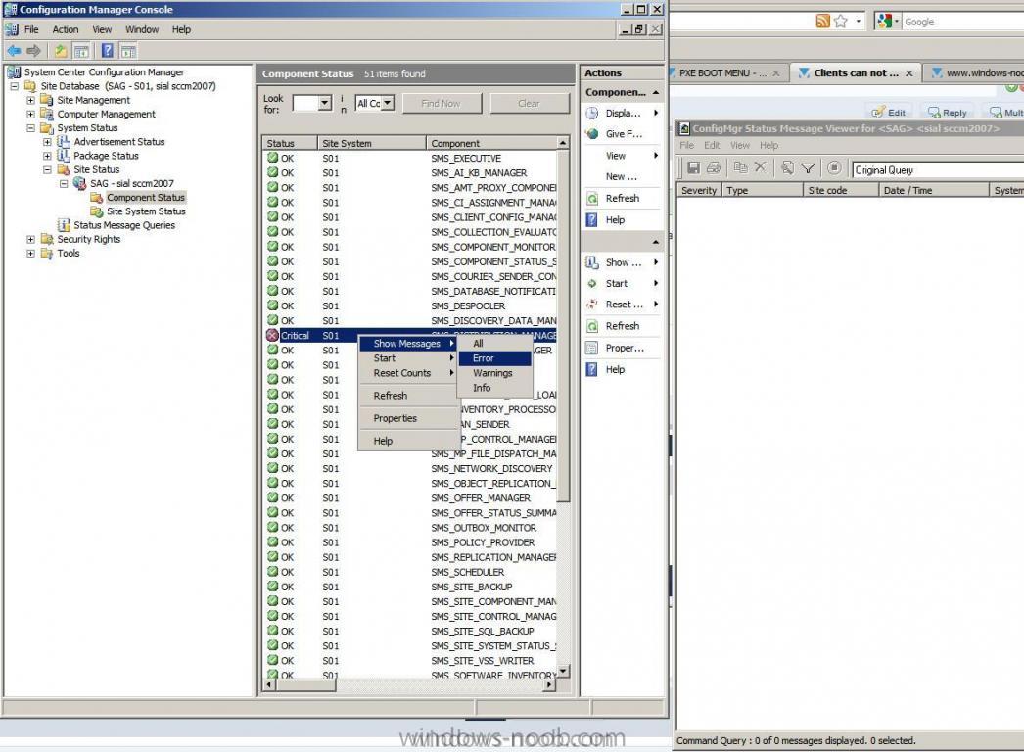Screen dimensions: 1024x752
Task: Choose Error in Show Messages submenu
Action: click(494, 358)
